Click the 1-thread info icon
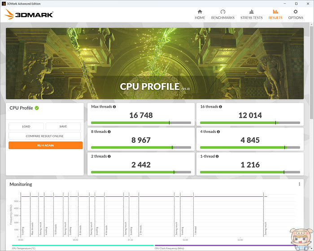This screenshot has height=251, width=314. coord(217,156)
